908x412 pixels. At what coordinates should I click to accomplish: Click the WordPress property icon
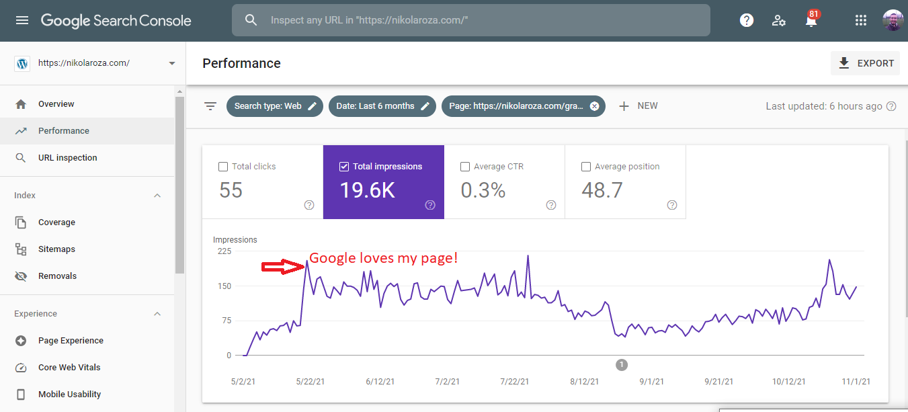pyautogui.click(x=22, y=63)
